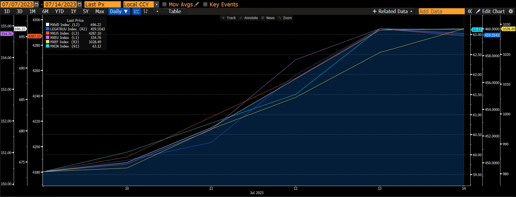The width and height of the screenshot is (516, 197).
Task: Click the Last Price legend header
Action: [75, 20]
